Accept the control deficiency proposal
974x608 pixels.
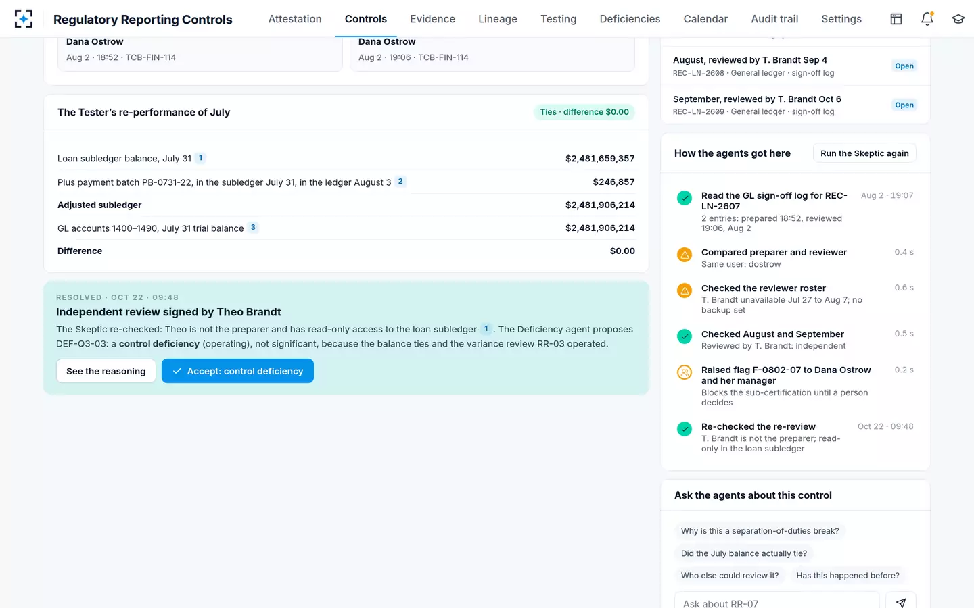(237, 371)
